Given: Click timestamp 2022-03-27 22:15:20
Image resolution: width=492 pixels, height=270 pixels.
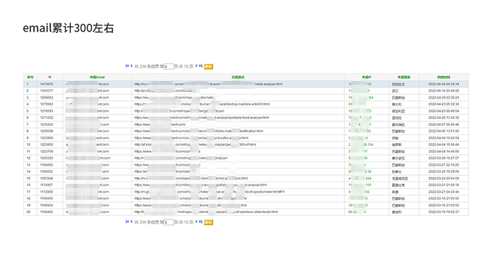Looking at the screenshot, I should (x=444, y=165).
